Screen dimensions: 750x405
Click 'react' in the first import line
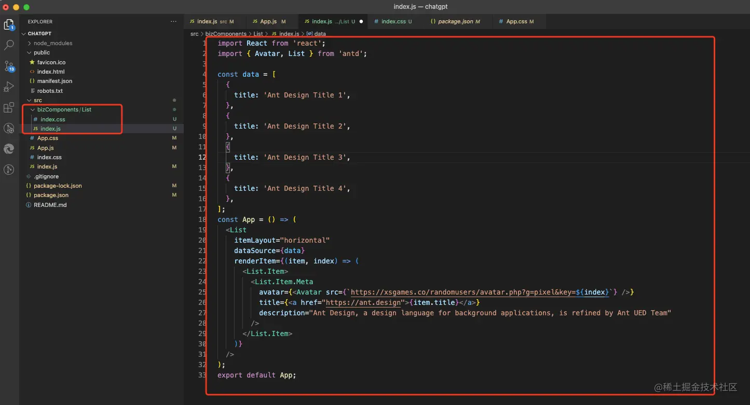tap(307, 43)
